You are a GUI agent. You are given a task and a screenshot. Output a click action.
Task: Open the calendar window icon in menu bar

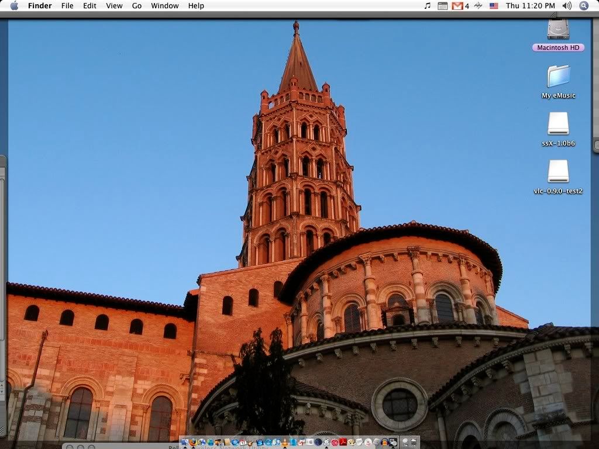[x=443, y=6]
